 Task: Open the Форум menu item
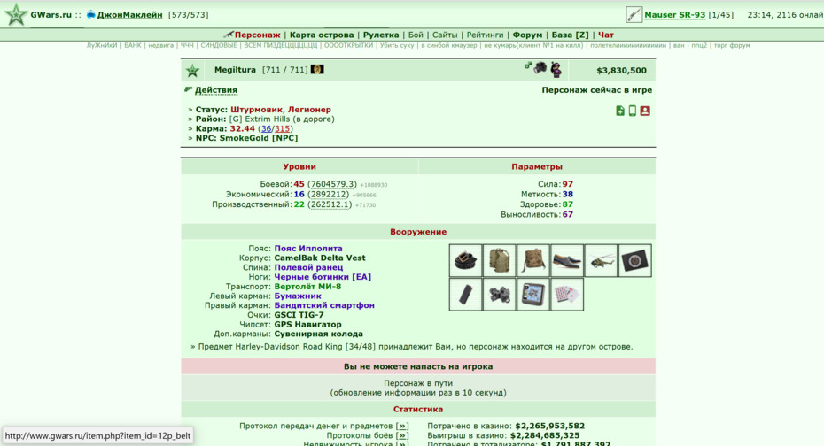pyautogui.click(x=527, y=35)
